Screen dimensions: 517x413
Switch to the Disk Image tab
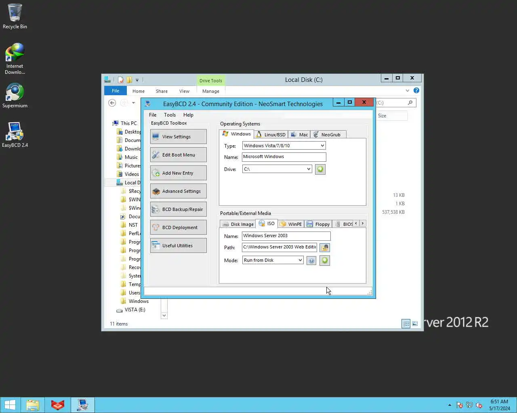(238, 224)
